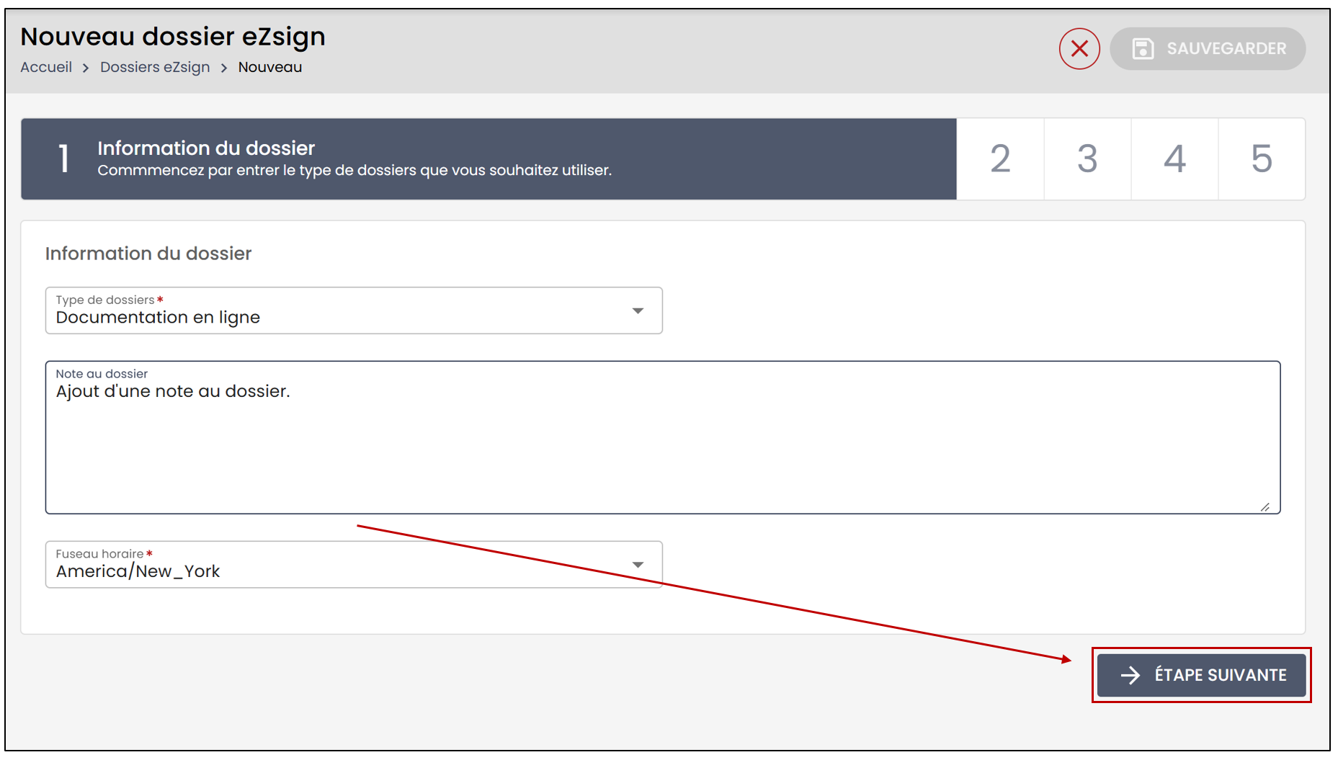The height and width of the screenshot is (760, 1338).
Task: Click the Nouveau breadcrumb item
Action: point(270,67)
